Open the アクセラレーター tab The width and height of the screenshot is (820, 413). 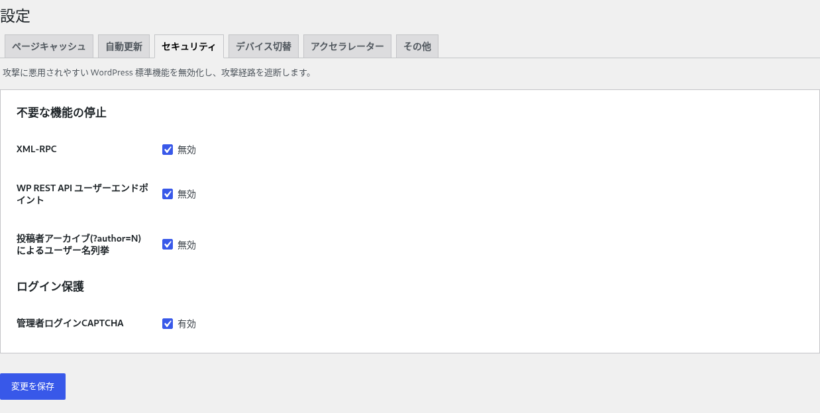pos(347,46)
